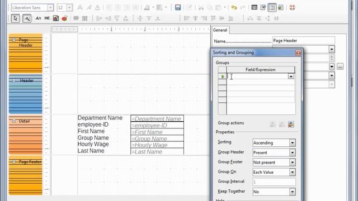Click the underline-style font A icon
Screen dimensions: 358x201
point(97,7)
